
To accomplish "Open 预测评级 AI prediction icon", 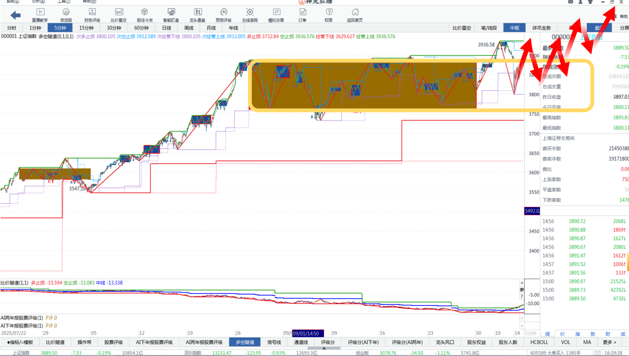I will click(x=223, y=15).
